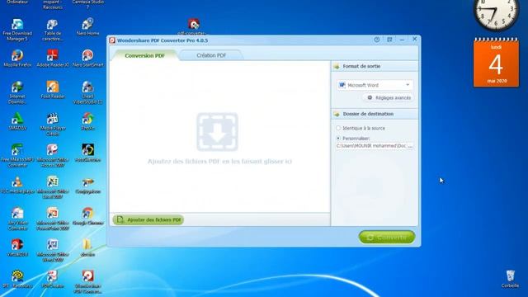Click the destination folder path field
The image size is (528, 297).
point(370,146)
